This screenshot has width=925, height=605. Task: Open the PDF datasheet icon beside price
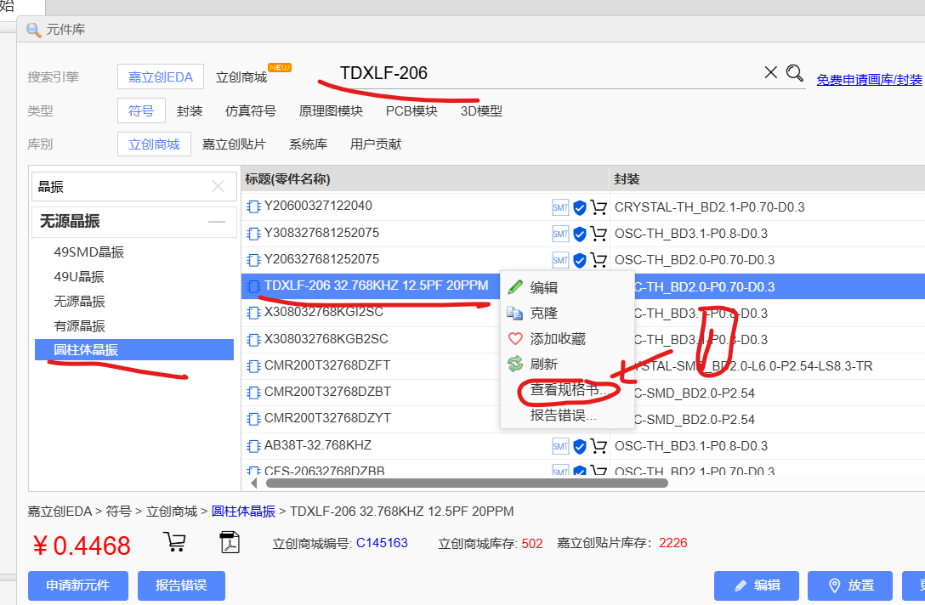coord(230,542)
